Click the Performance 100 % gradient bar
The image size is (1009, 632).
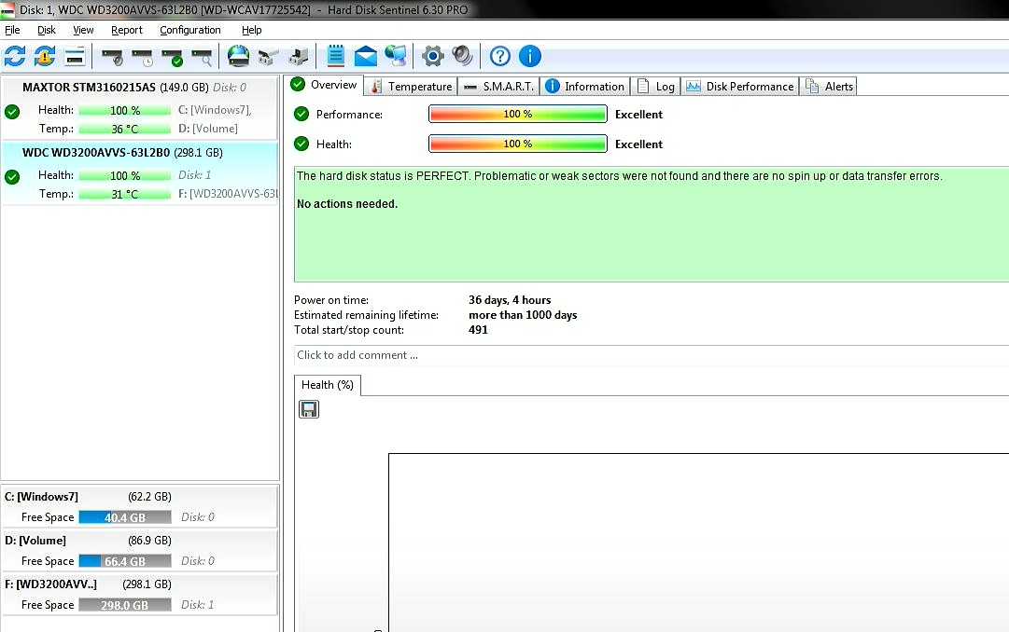click(517, 114)
